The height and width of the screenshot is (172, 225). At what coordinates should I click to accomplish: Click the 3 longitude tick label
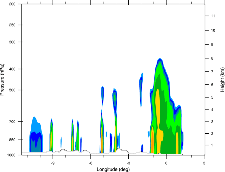204,163
